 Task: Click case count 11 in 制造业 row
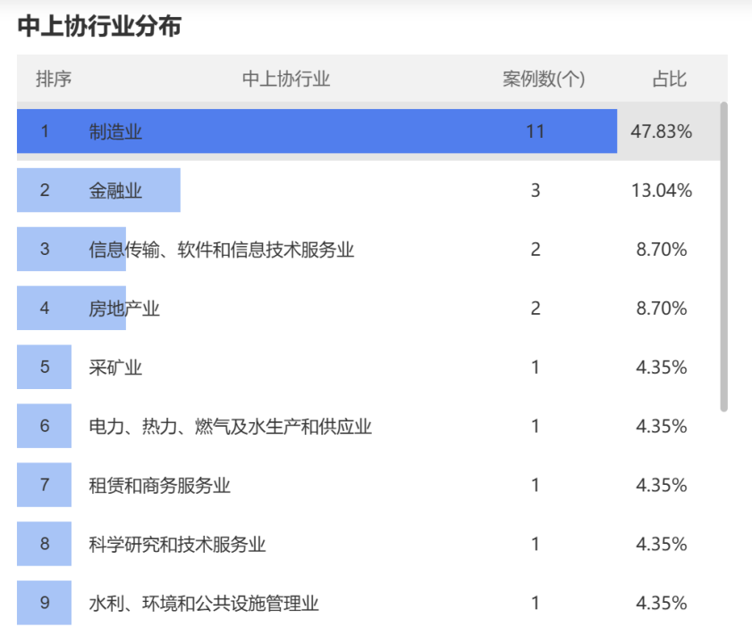(536, 131)
